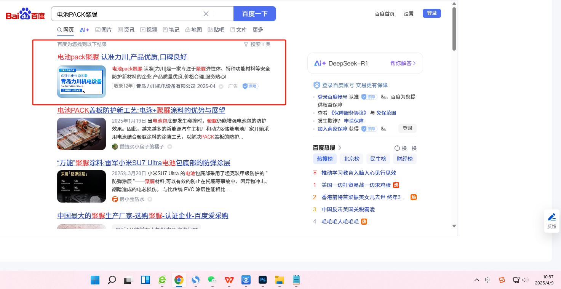Expand the arrow next to 青岛力川机电设备有限公司
Image resolution: width=561 pixels, height=289 pixels.
tap(221, 86)
